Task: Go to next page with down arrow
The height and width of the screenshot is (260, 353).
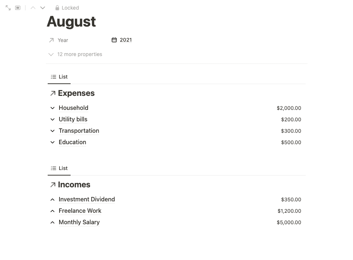Action: coord(43,8)
